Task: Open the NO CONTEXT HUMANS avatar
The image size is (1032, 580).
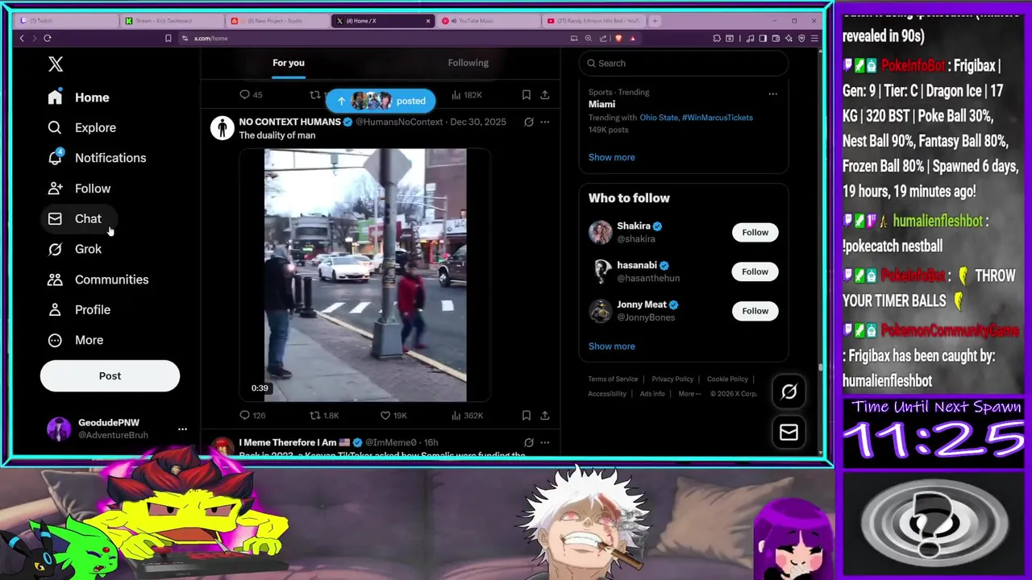Action: [x=222, y=127]
